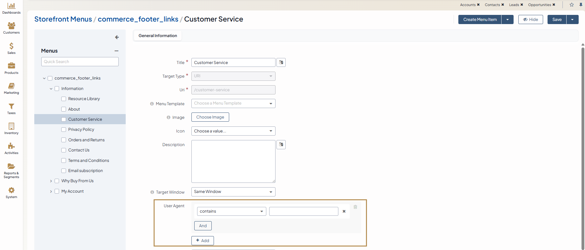Check the Privacy Policy checkbox
This screenshot has height=250, width=585.
tap(64, 130)
